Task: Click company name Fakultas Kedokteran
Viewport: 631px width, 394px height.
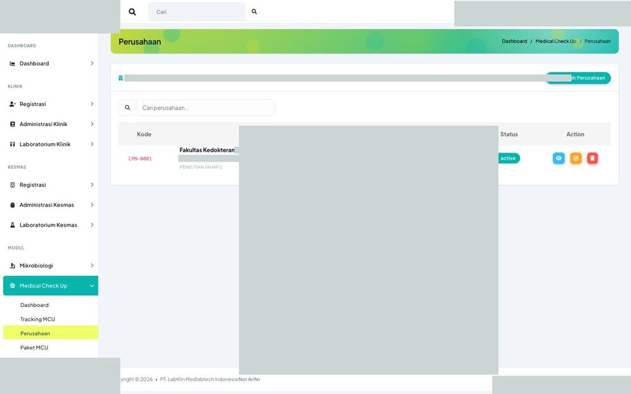Action: tap(207, 150)
